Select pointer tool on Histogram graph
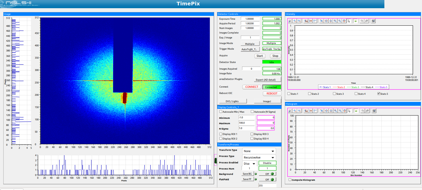This screenshot has width=422, height=190. [349, 111]
